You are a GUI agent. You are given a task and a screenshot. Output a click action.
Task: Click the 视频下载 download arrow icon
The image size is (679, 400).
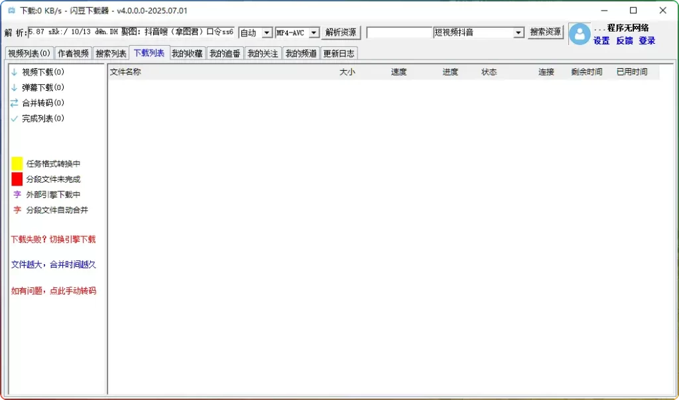(x=15, y=72)
